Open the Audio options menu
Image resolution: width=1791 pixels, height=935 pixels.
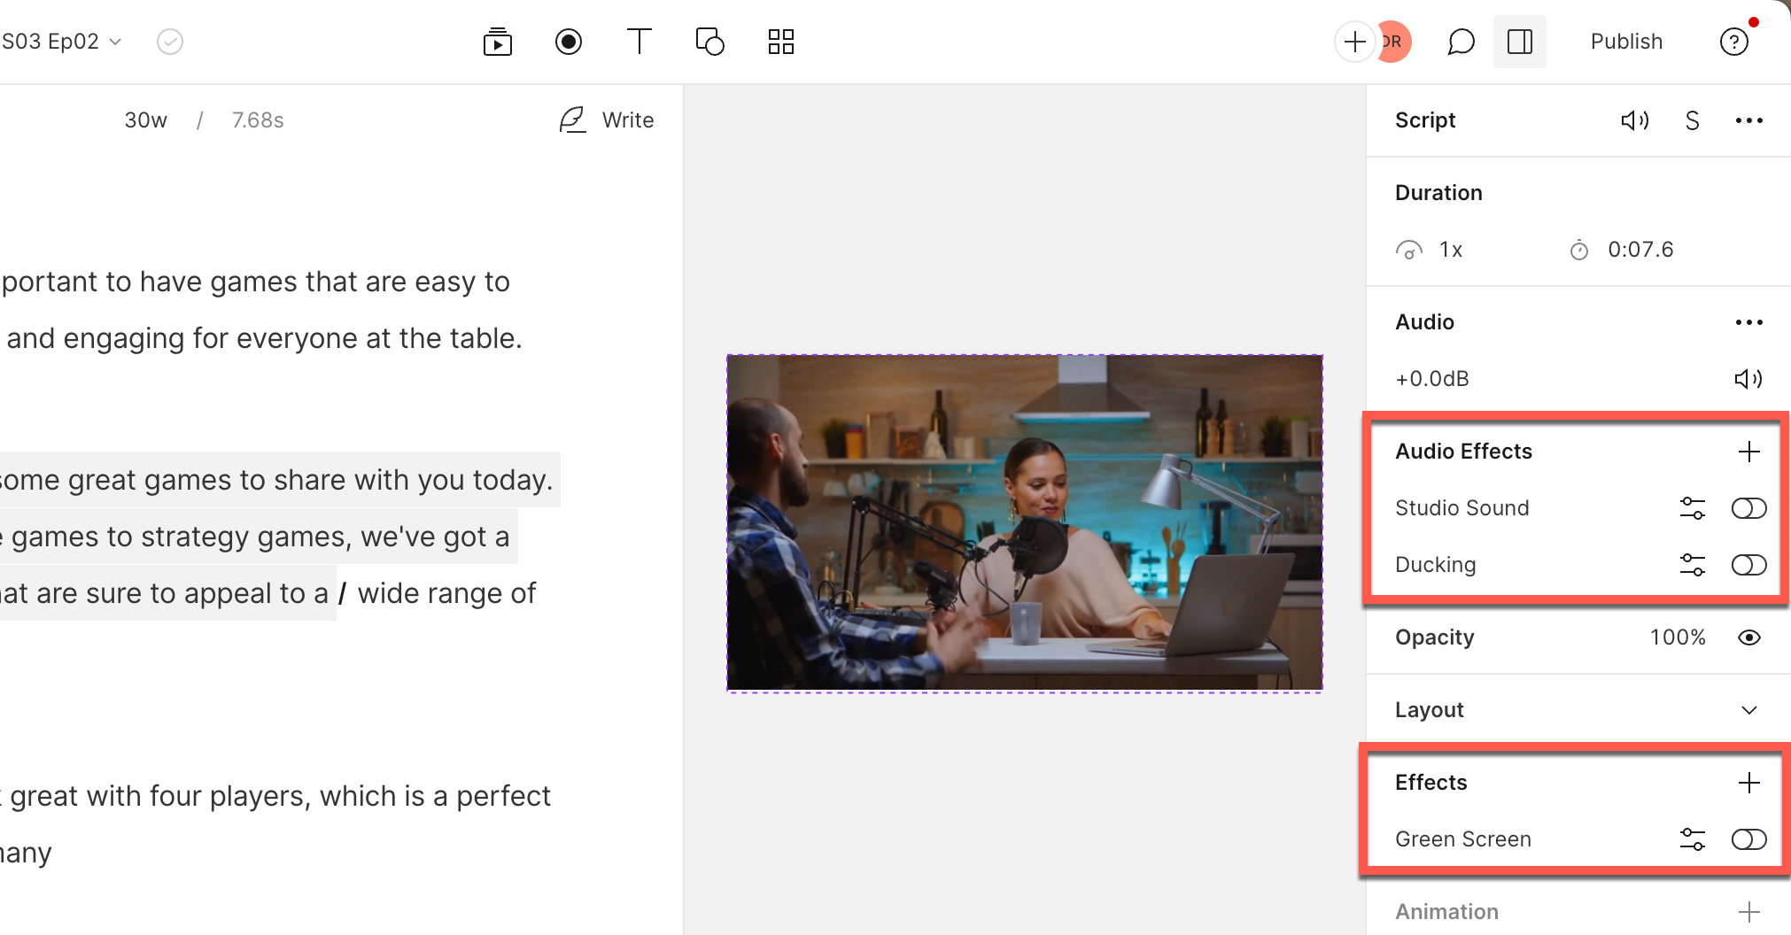click(1749, 321)
